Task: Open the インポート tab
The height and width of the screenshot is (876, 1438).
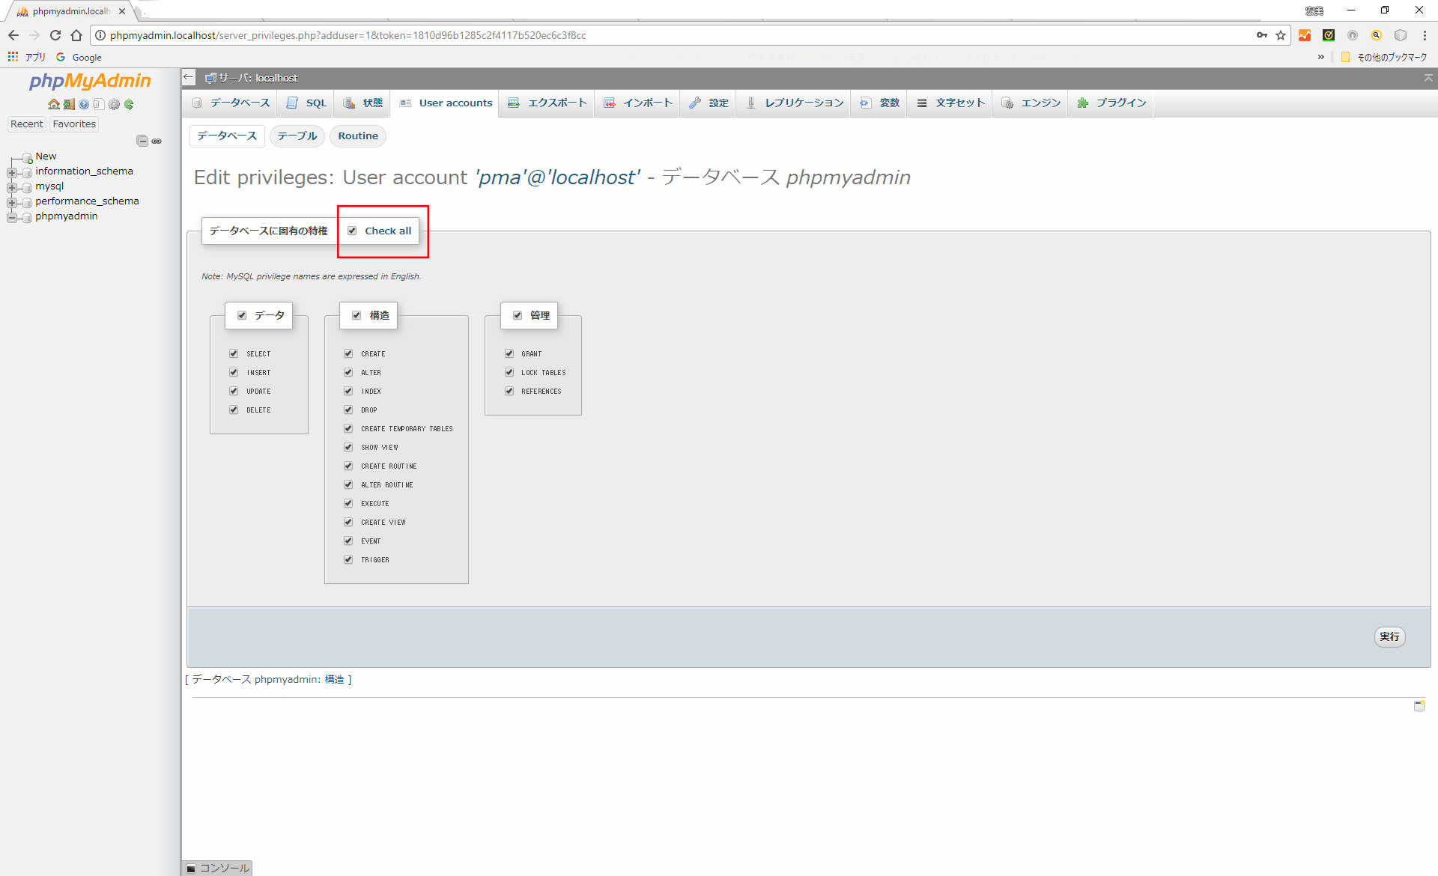Action: point(638,103)
